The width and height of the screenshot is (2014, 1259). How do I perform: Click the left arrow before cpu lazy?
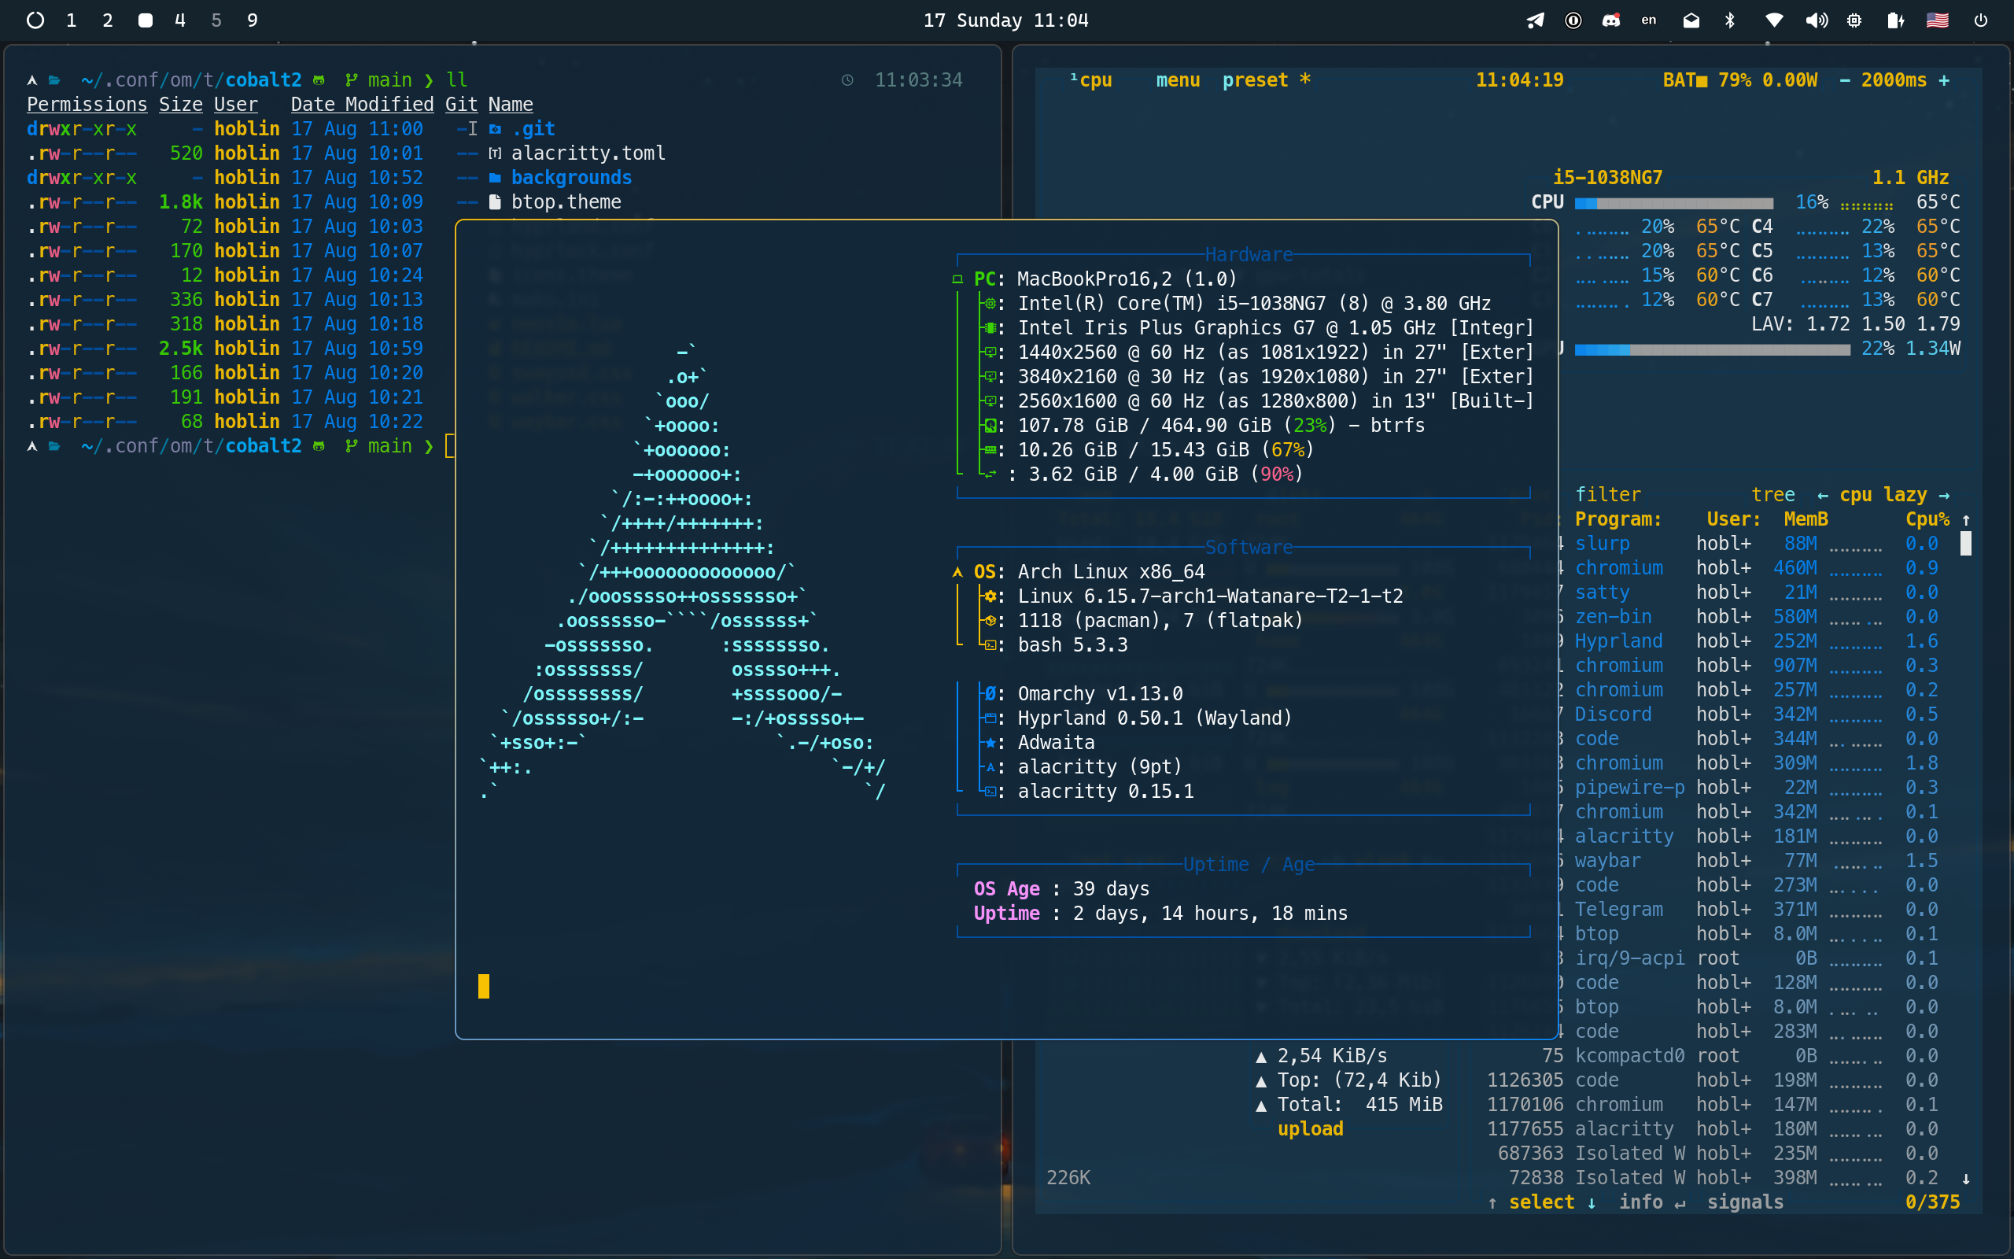[x=1823, y=495]
